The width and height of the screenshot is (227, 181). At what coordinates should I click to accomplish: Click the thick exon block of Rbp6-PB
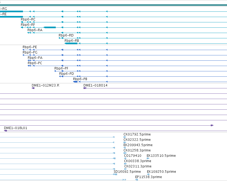75,82
